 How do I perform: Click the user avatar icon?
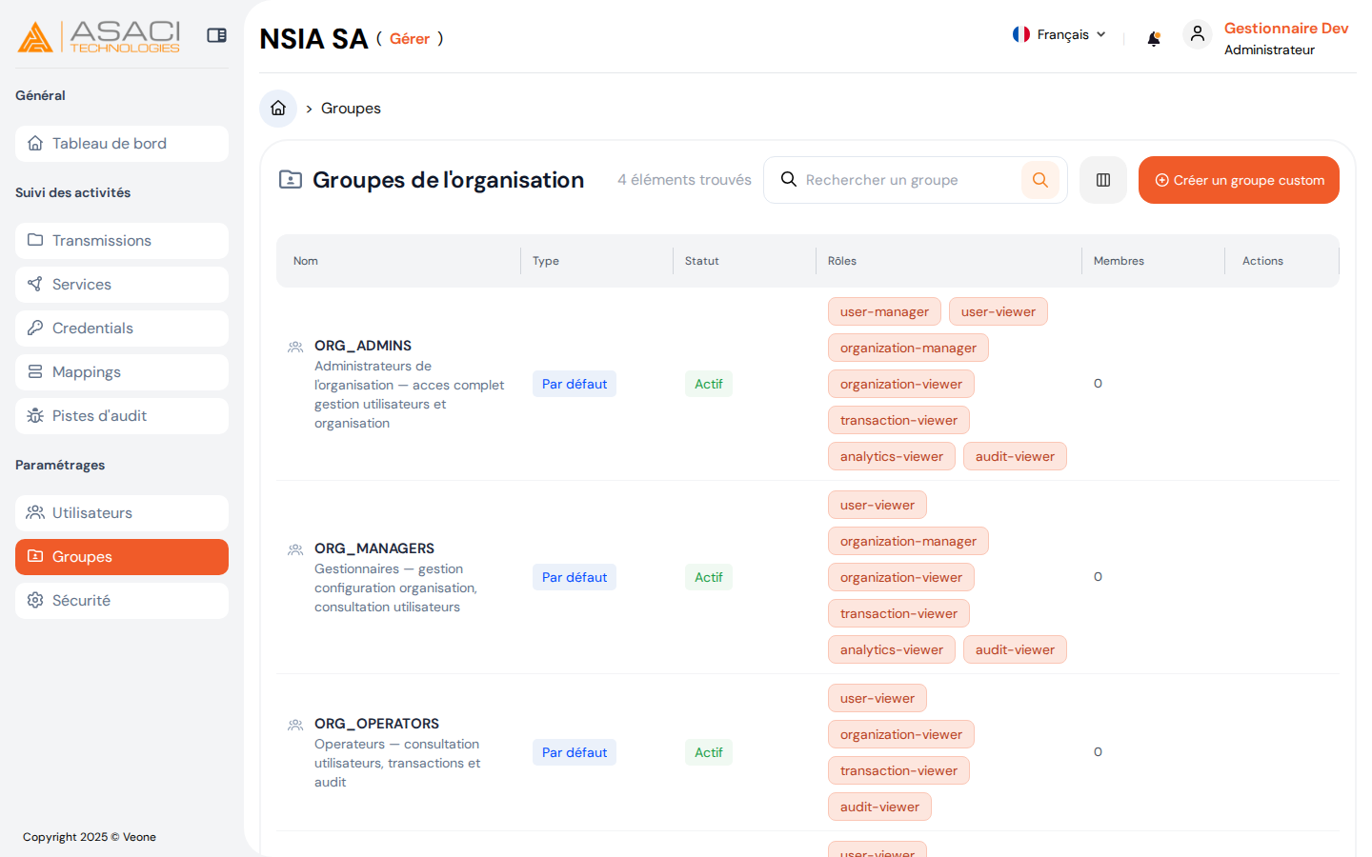tap(1198, 34)
